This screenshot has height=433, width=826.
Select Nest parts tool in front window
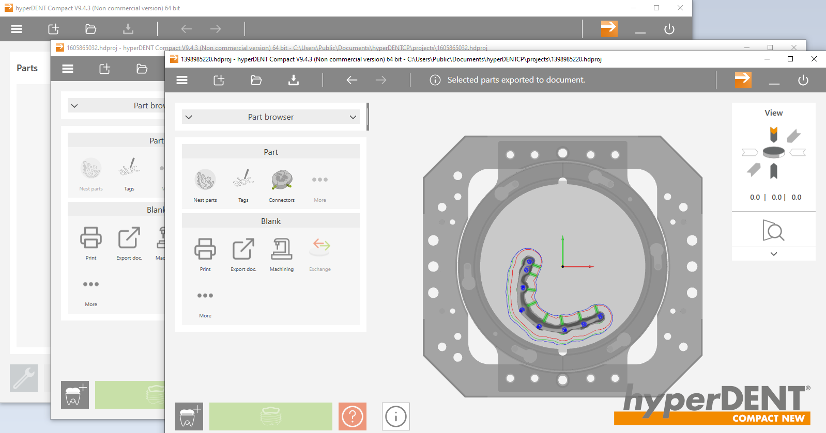[x=205, y=185]
